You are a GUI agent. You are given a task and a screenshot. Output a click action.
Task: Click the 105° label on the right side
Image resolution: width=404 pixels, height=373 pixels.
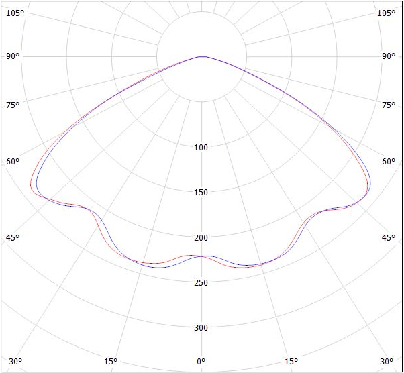pos(387,13)
